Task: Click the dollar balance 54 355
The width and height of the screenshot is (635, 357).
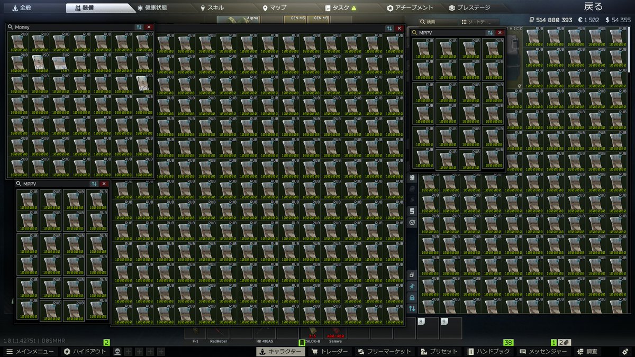Action: (x=618, y=20)
